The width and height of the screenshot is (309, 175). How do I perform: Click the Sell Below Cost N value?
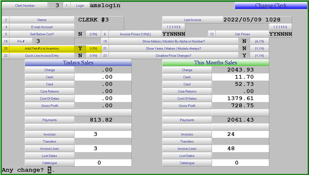tap(80, 34)
